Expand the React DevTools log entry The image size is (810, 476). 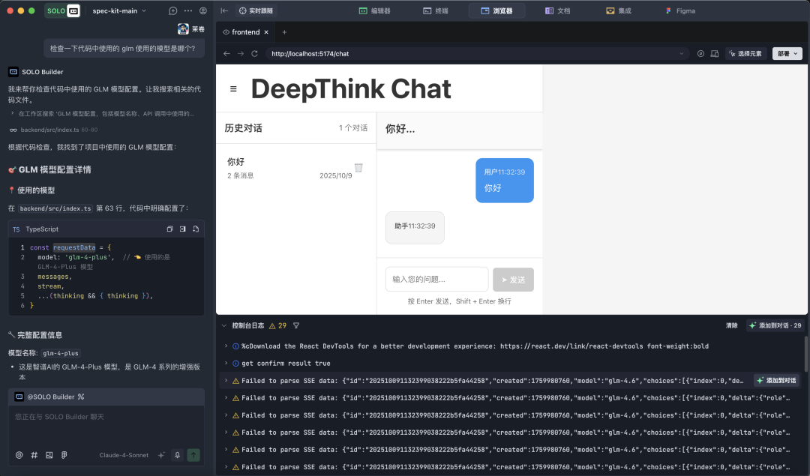(x=226, y=346)
